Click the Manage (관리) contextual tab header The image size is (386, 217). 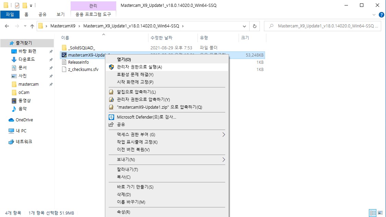[x=93, y=5]
